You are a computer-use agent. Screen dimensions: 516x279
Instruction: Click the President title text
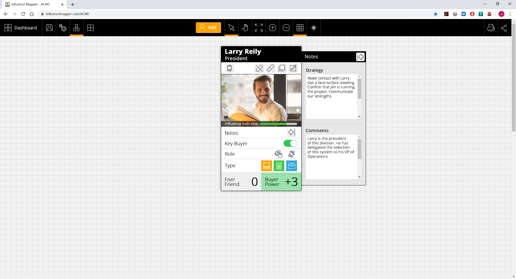(236, 58)
